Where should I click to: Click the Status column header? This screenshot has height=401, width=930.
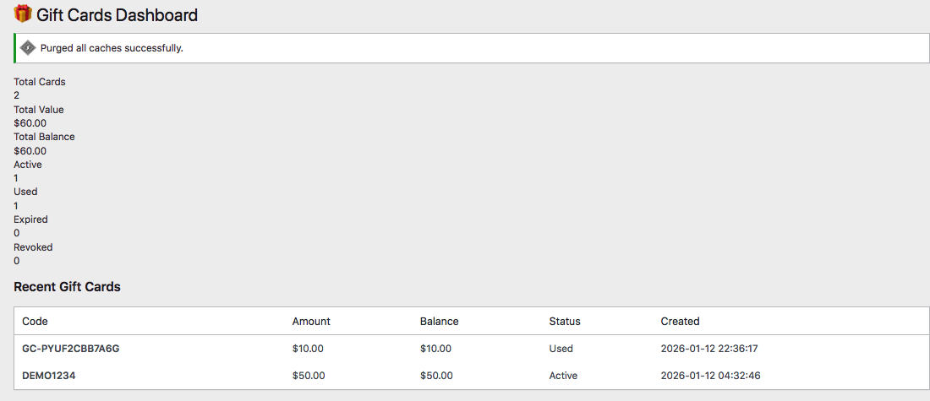pos(565,322)
